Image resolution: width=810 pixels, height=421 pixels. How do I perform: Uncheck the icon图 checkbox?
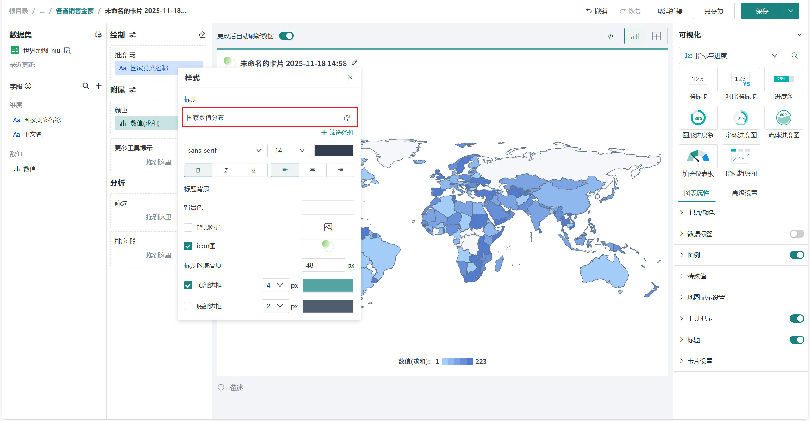[188, 246]
